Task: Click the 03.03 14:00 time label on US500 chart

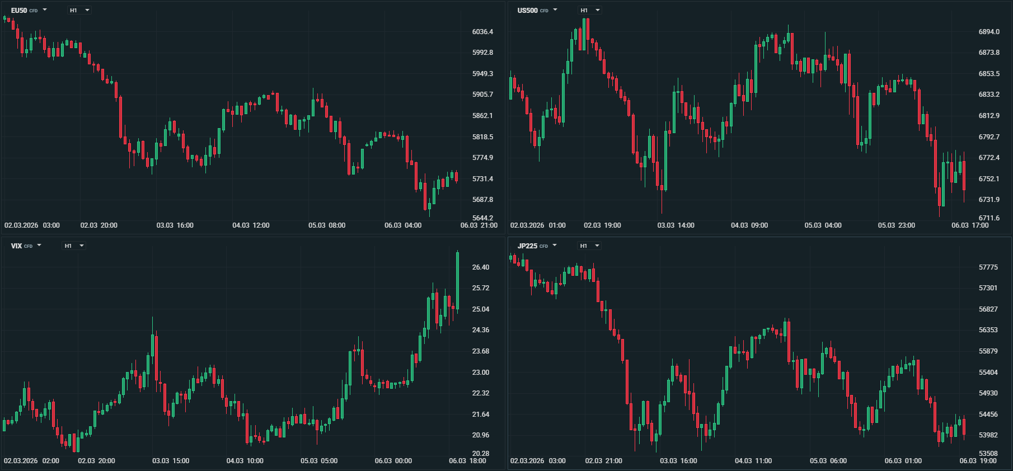Action: (676, 225)
